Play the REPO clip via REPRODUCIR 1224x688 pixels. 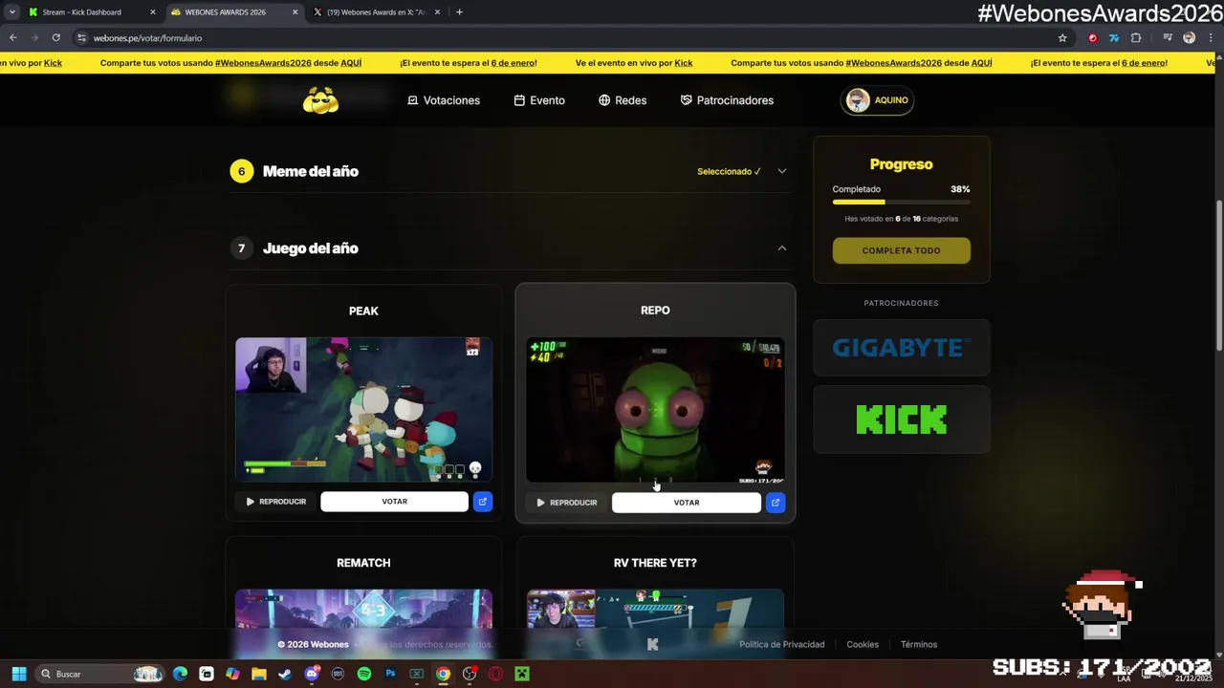(567, 503)
